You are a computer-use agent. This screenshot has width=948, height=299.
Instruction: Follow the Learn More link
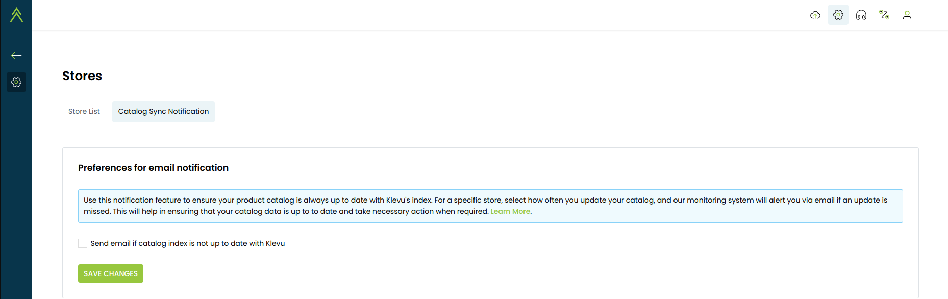(510, 211)
